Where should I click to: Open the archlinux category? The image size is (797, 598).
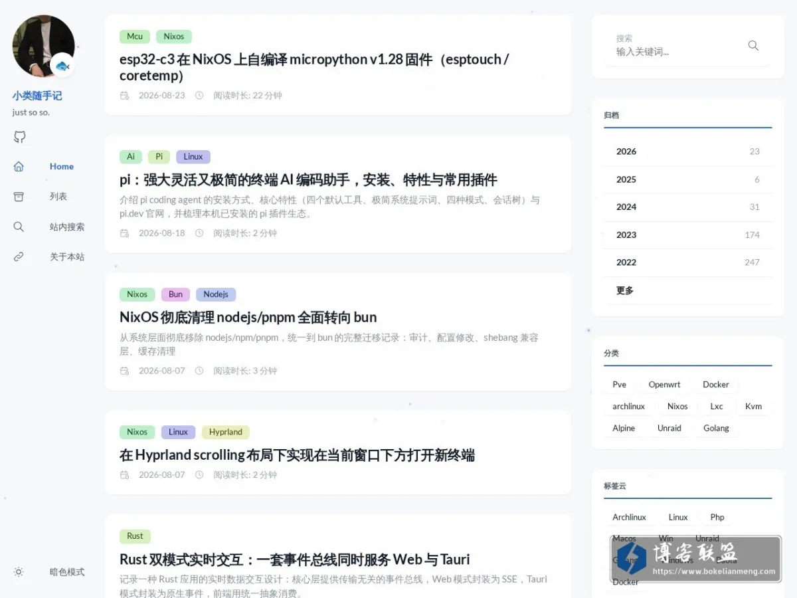tap(629, 407)
